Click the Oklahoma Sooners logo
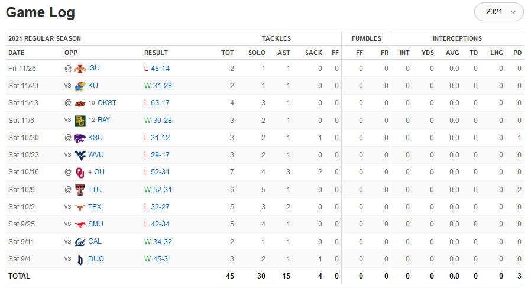 tap(80, 172)
